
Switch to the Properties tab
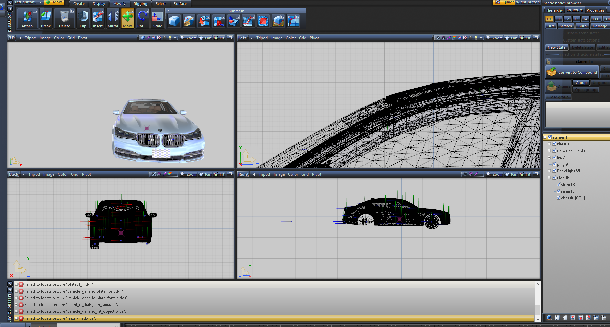coord(595,10)
